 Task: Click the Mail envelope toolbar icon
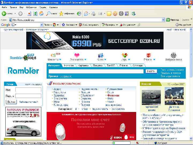coord(86,14)
